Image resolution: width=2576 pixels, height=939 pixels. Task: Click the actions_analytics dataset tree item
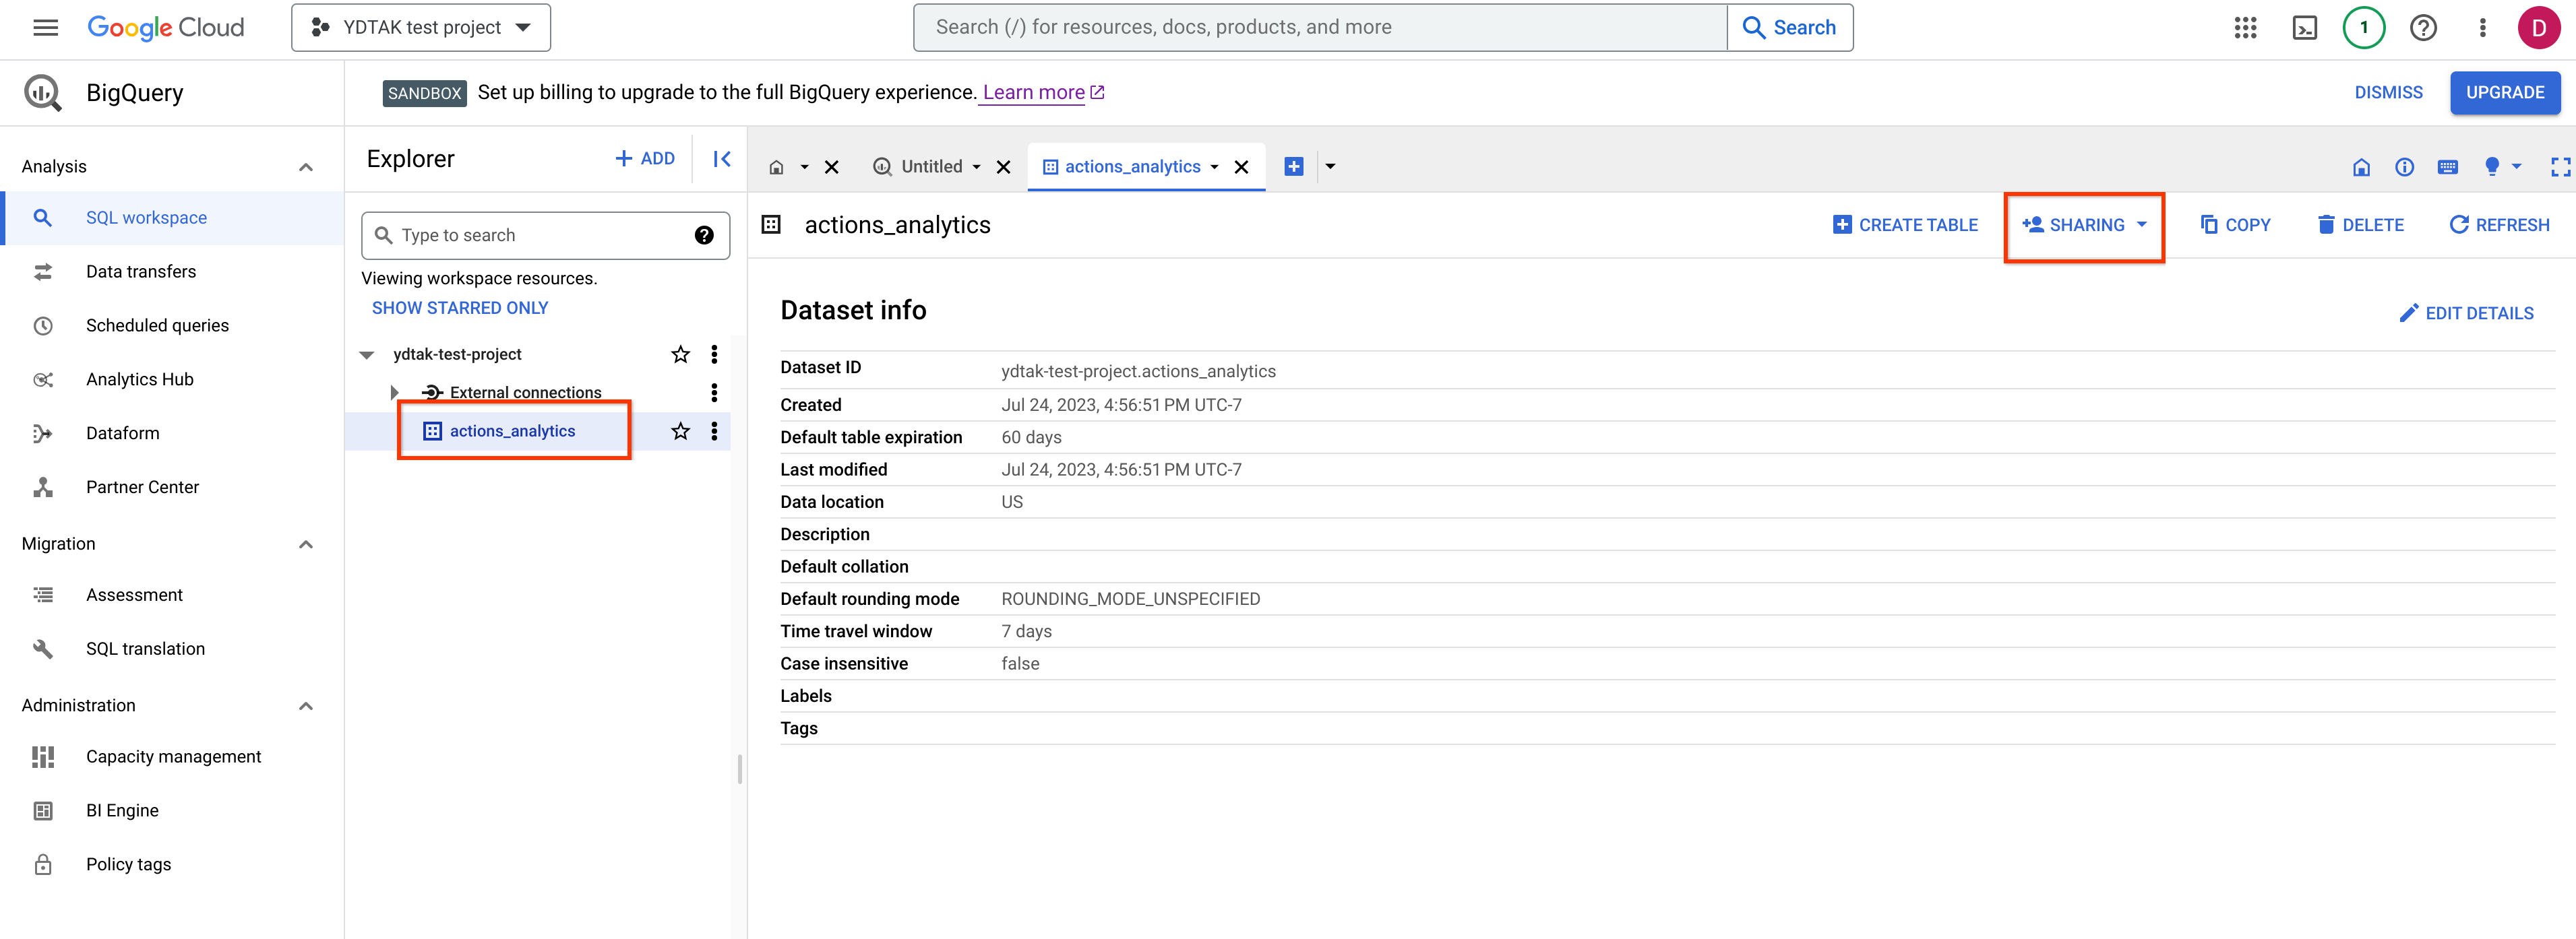click(x=512, y=430)
